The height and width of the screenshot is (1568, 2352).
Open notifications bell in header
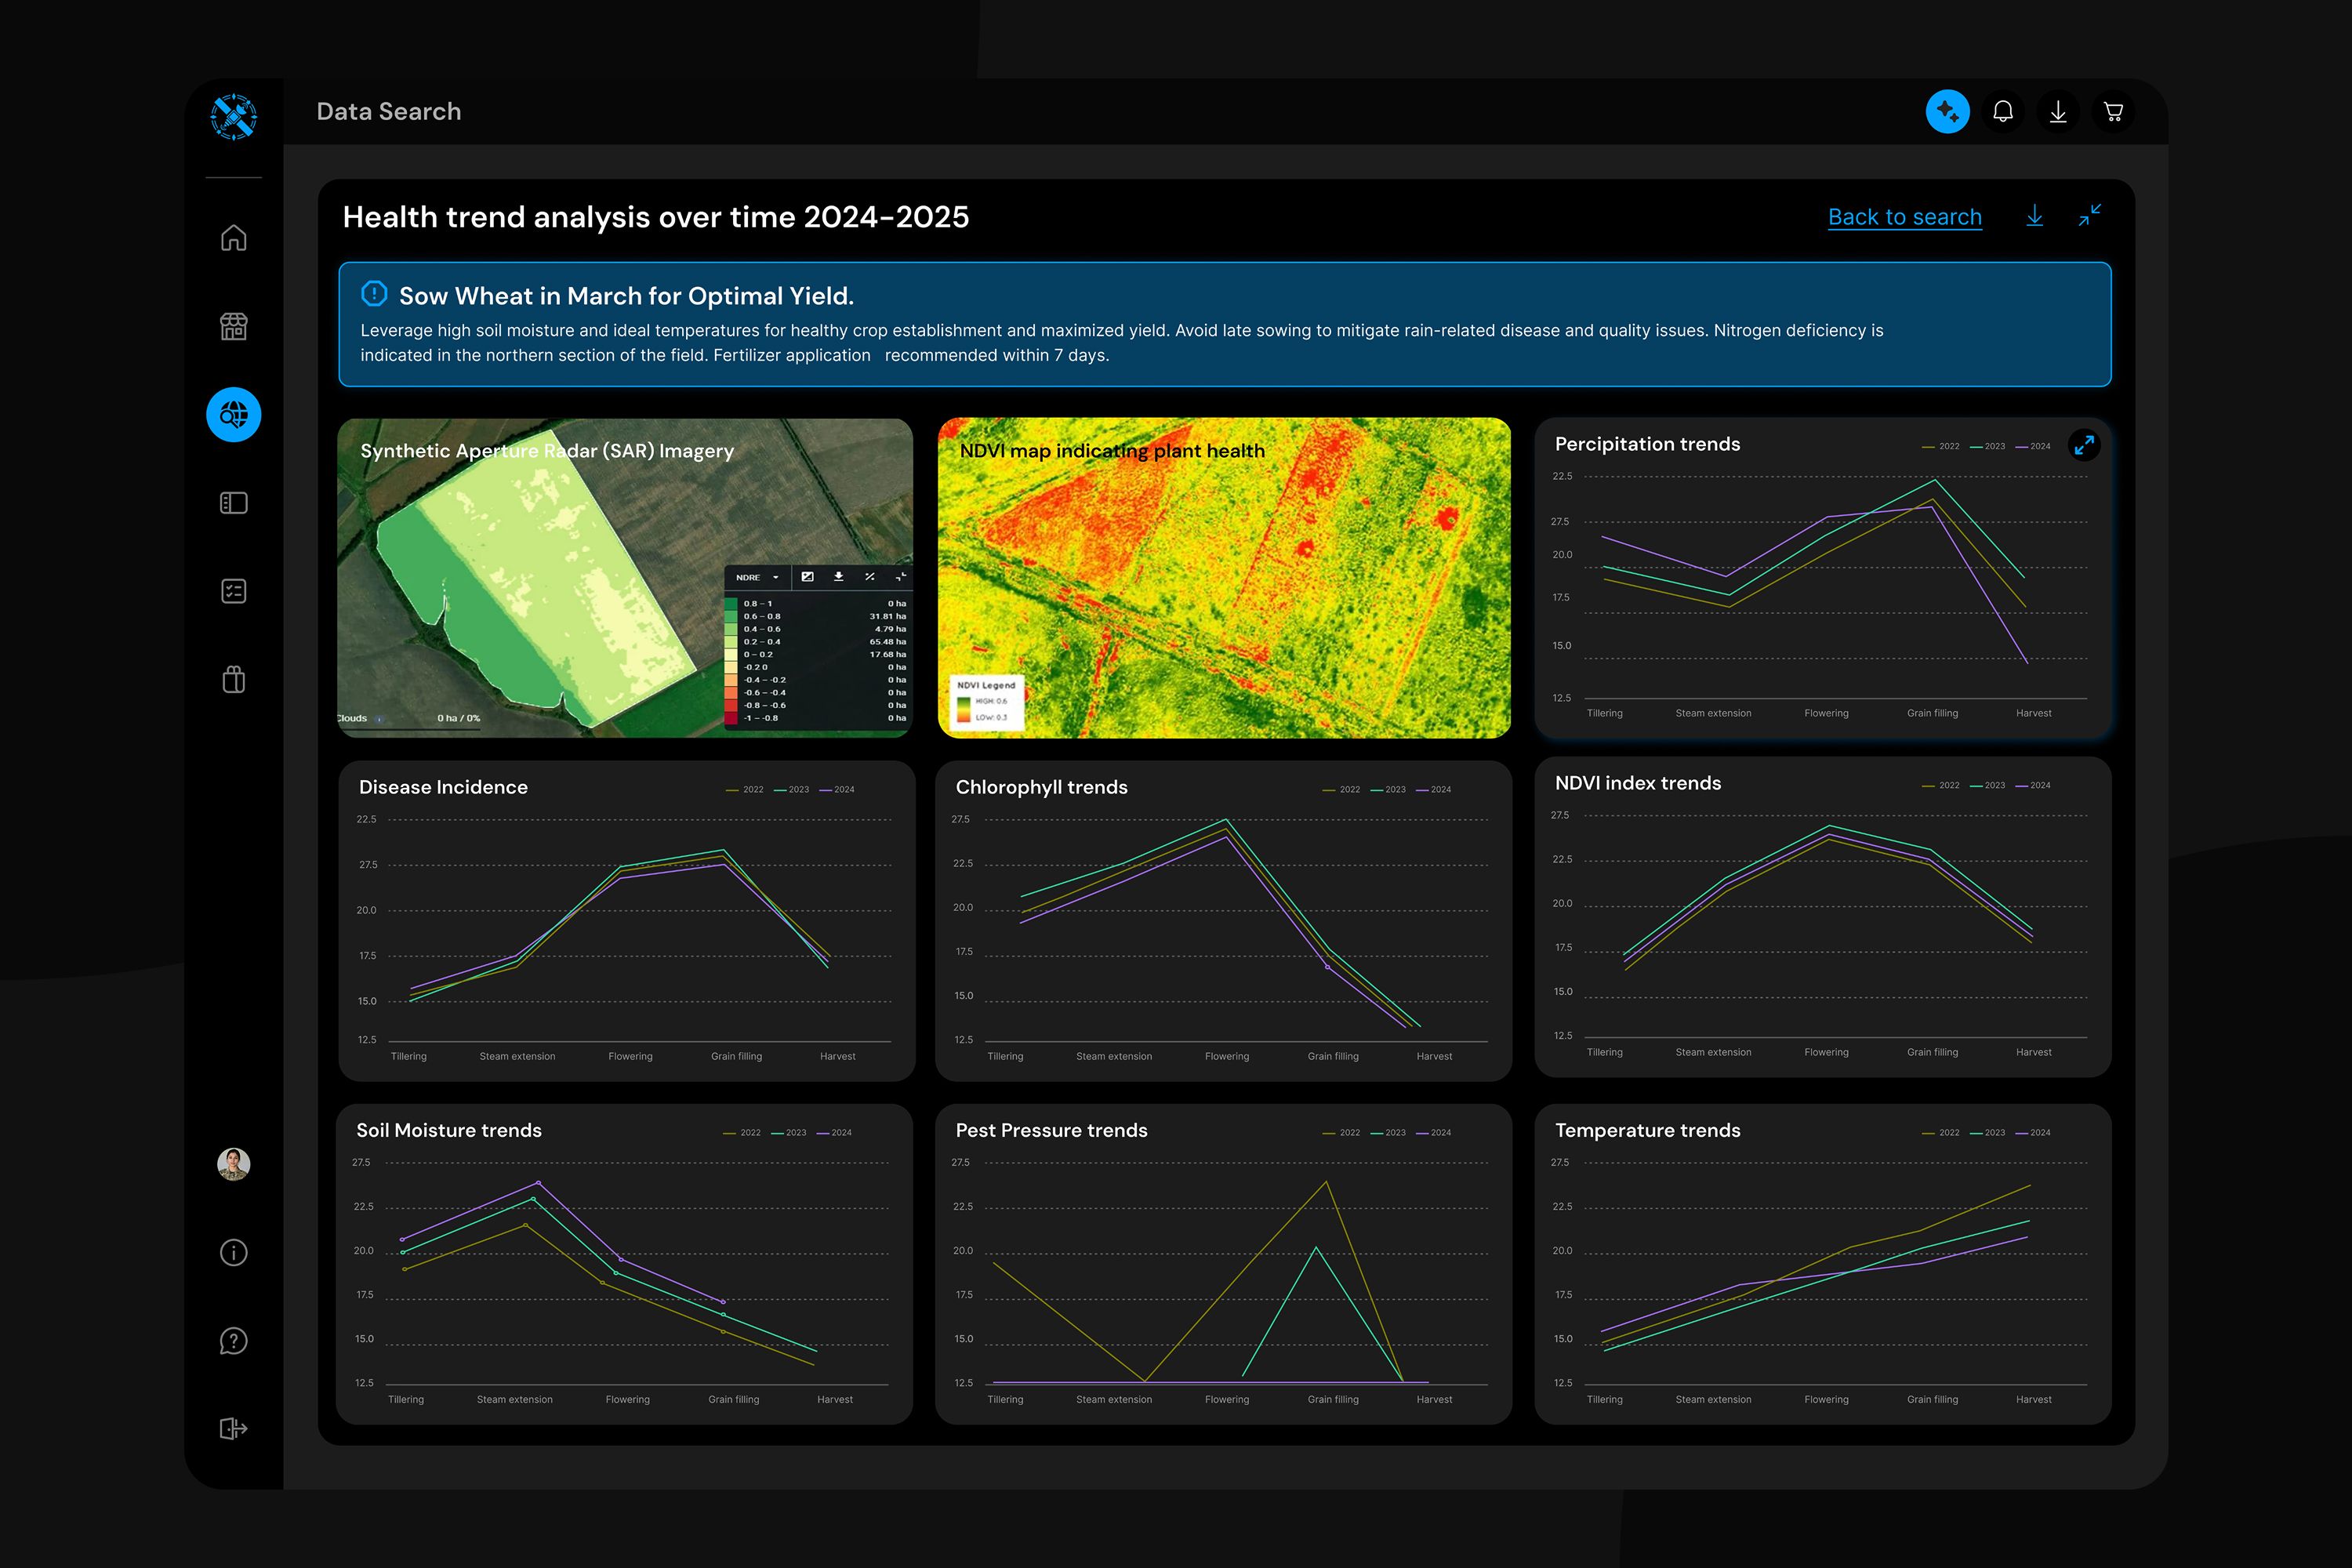click(x=2003, y=111)
